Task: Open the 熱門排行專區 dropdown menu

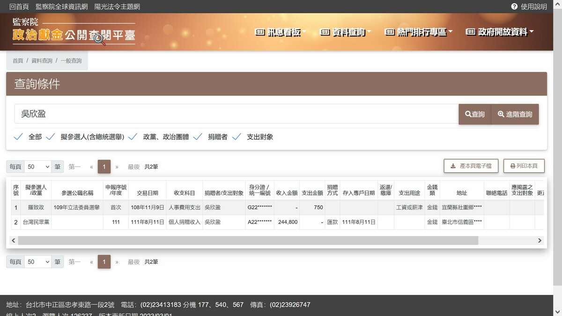Action: tap(419, 32)
